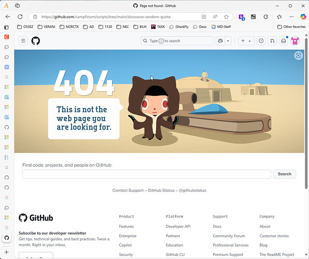Reload the page with the refresh icon
Image resolution: width=309 pixels, height=259 pixels.
pos(20,17)
